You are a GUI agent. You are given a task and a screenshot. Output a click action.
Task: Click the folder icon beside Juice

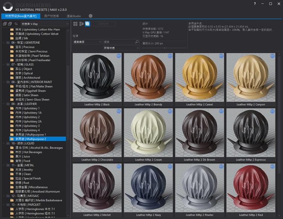coord(12,157)
